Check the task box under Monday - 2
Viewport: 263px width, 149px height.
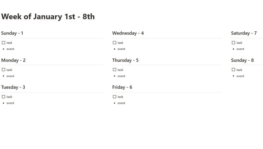3,70
